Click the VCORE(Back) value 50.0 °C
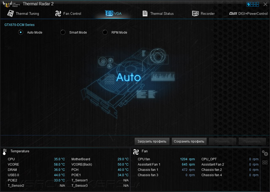The height and width of the screenshot is (192, 270). [123, 165]
